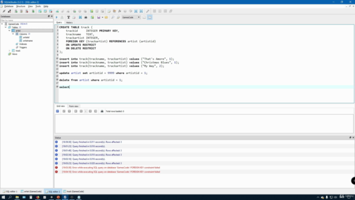Switch to the Form view tab
355x200 pixels.
(74, 106)
